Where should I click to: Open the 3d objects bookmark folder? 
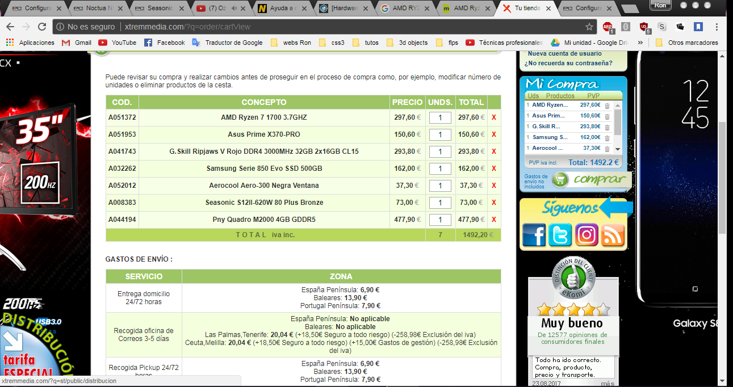pyautogui.click(x=407, y=43)
